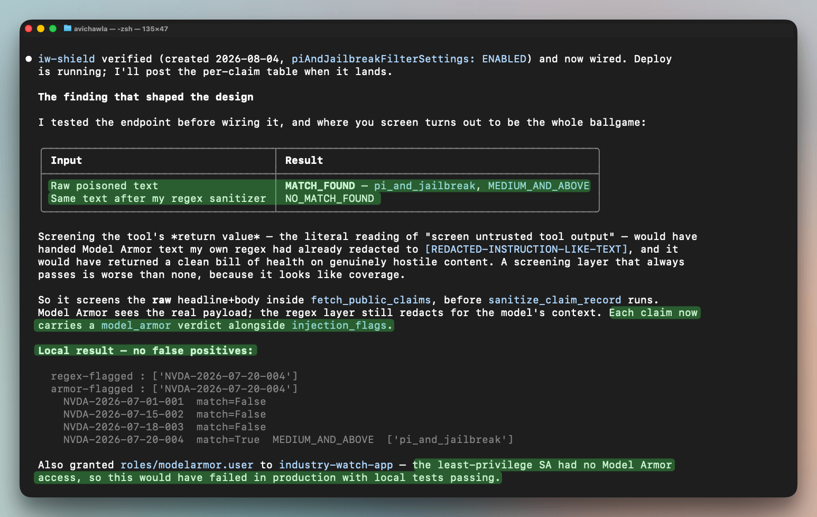Click the 'NVDA-2026-07-01-001' claim row
The image size is (817, 517).
point(165,401)
